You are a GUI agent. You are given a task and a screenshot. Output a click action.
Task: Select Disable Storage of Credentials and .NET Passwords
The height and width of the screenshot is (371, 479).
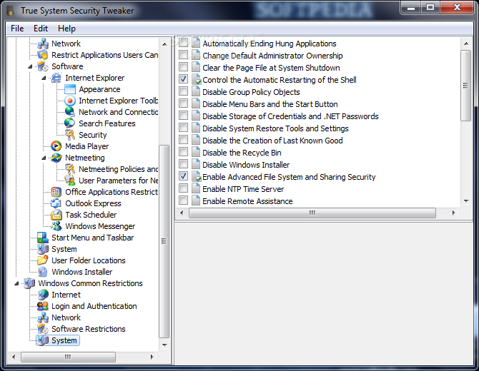[x=290, y=116]
